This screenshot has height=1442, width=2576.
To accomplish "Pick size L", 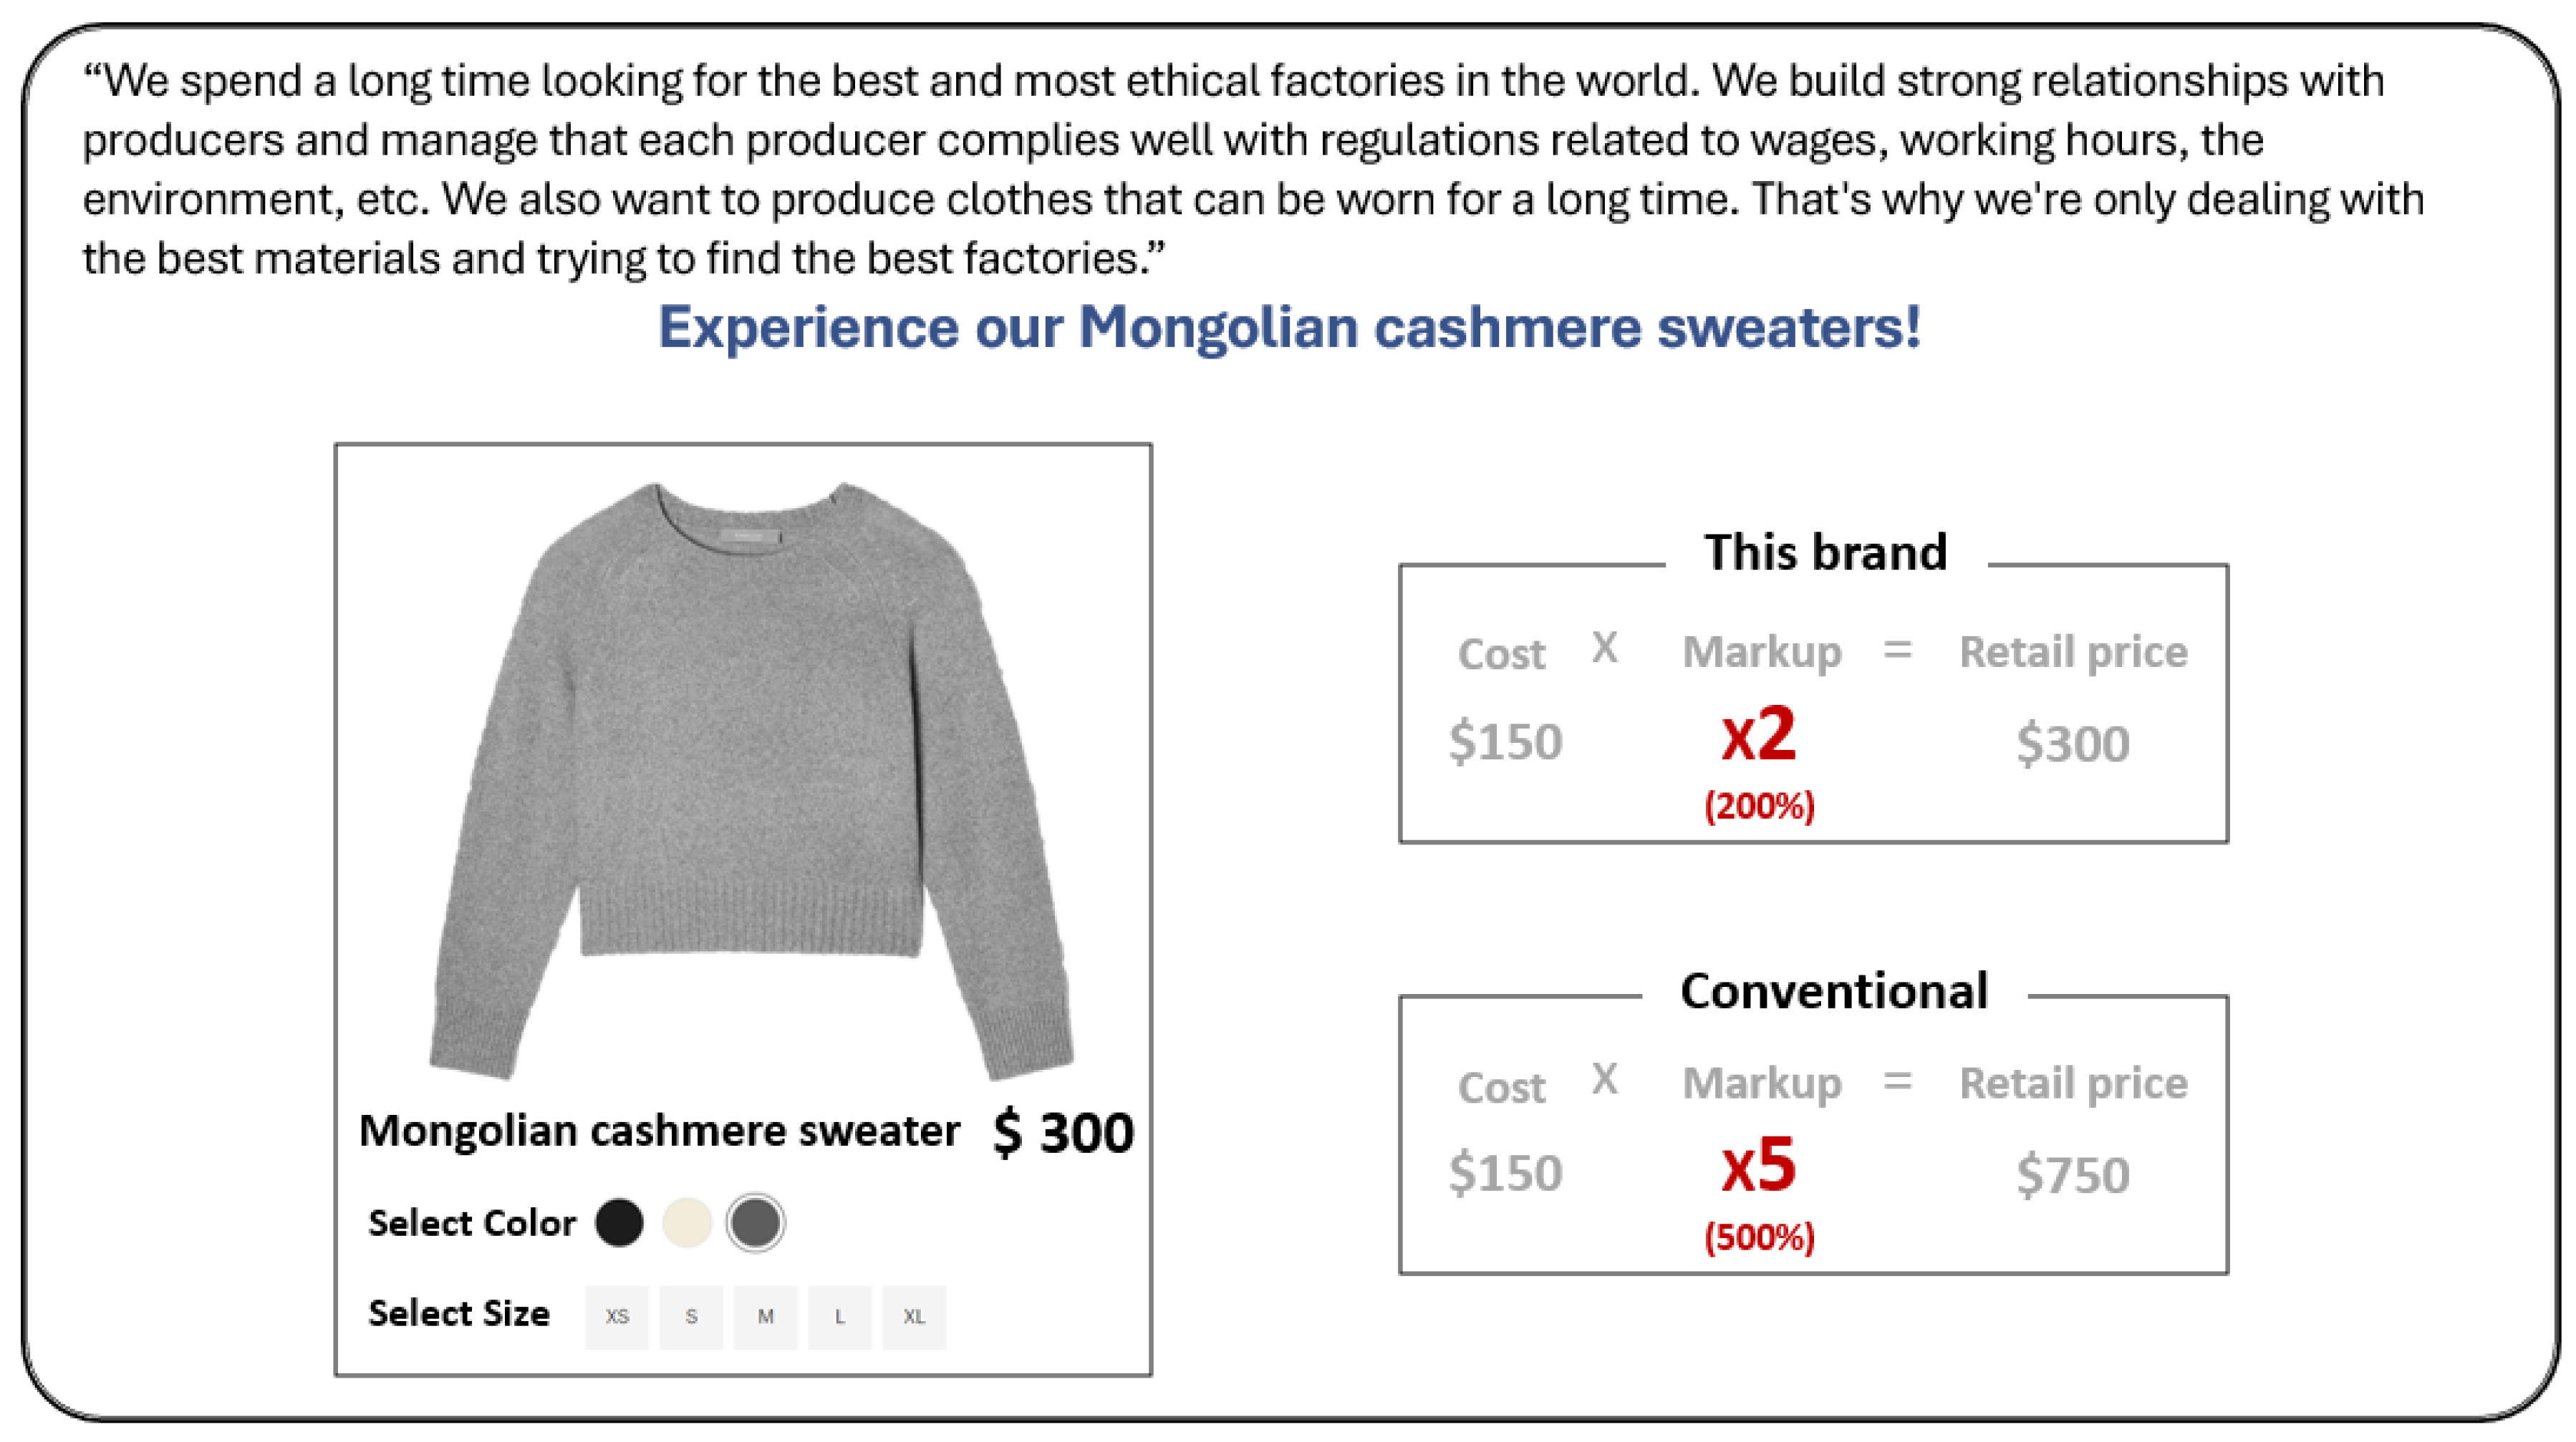I will [839, 1316].
